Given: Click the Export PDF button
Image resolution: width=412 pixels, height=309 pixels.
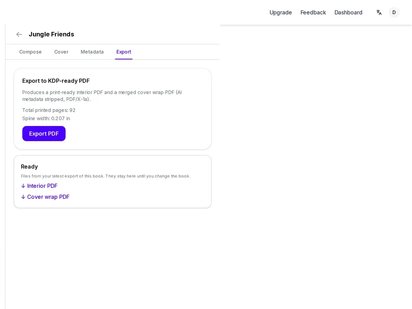Looking at the screenshot, I should 44,134.
